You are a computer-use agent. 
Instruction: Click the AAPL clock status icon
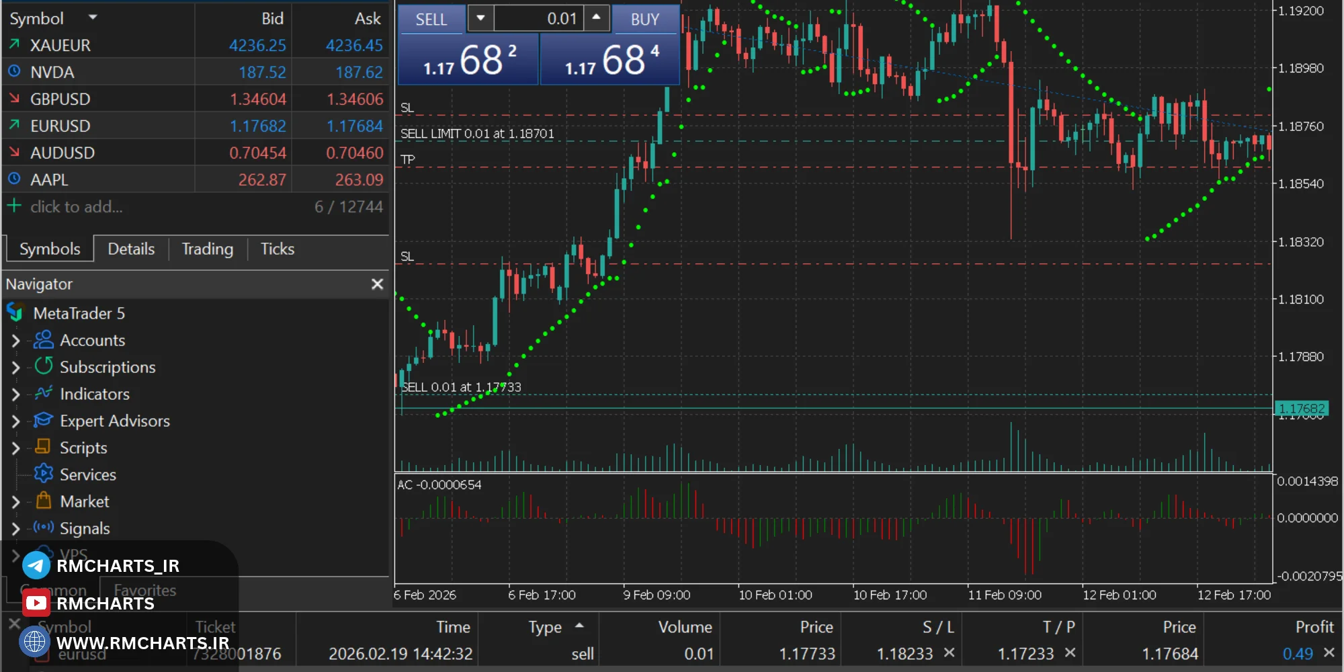[x=14, y=179]
